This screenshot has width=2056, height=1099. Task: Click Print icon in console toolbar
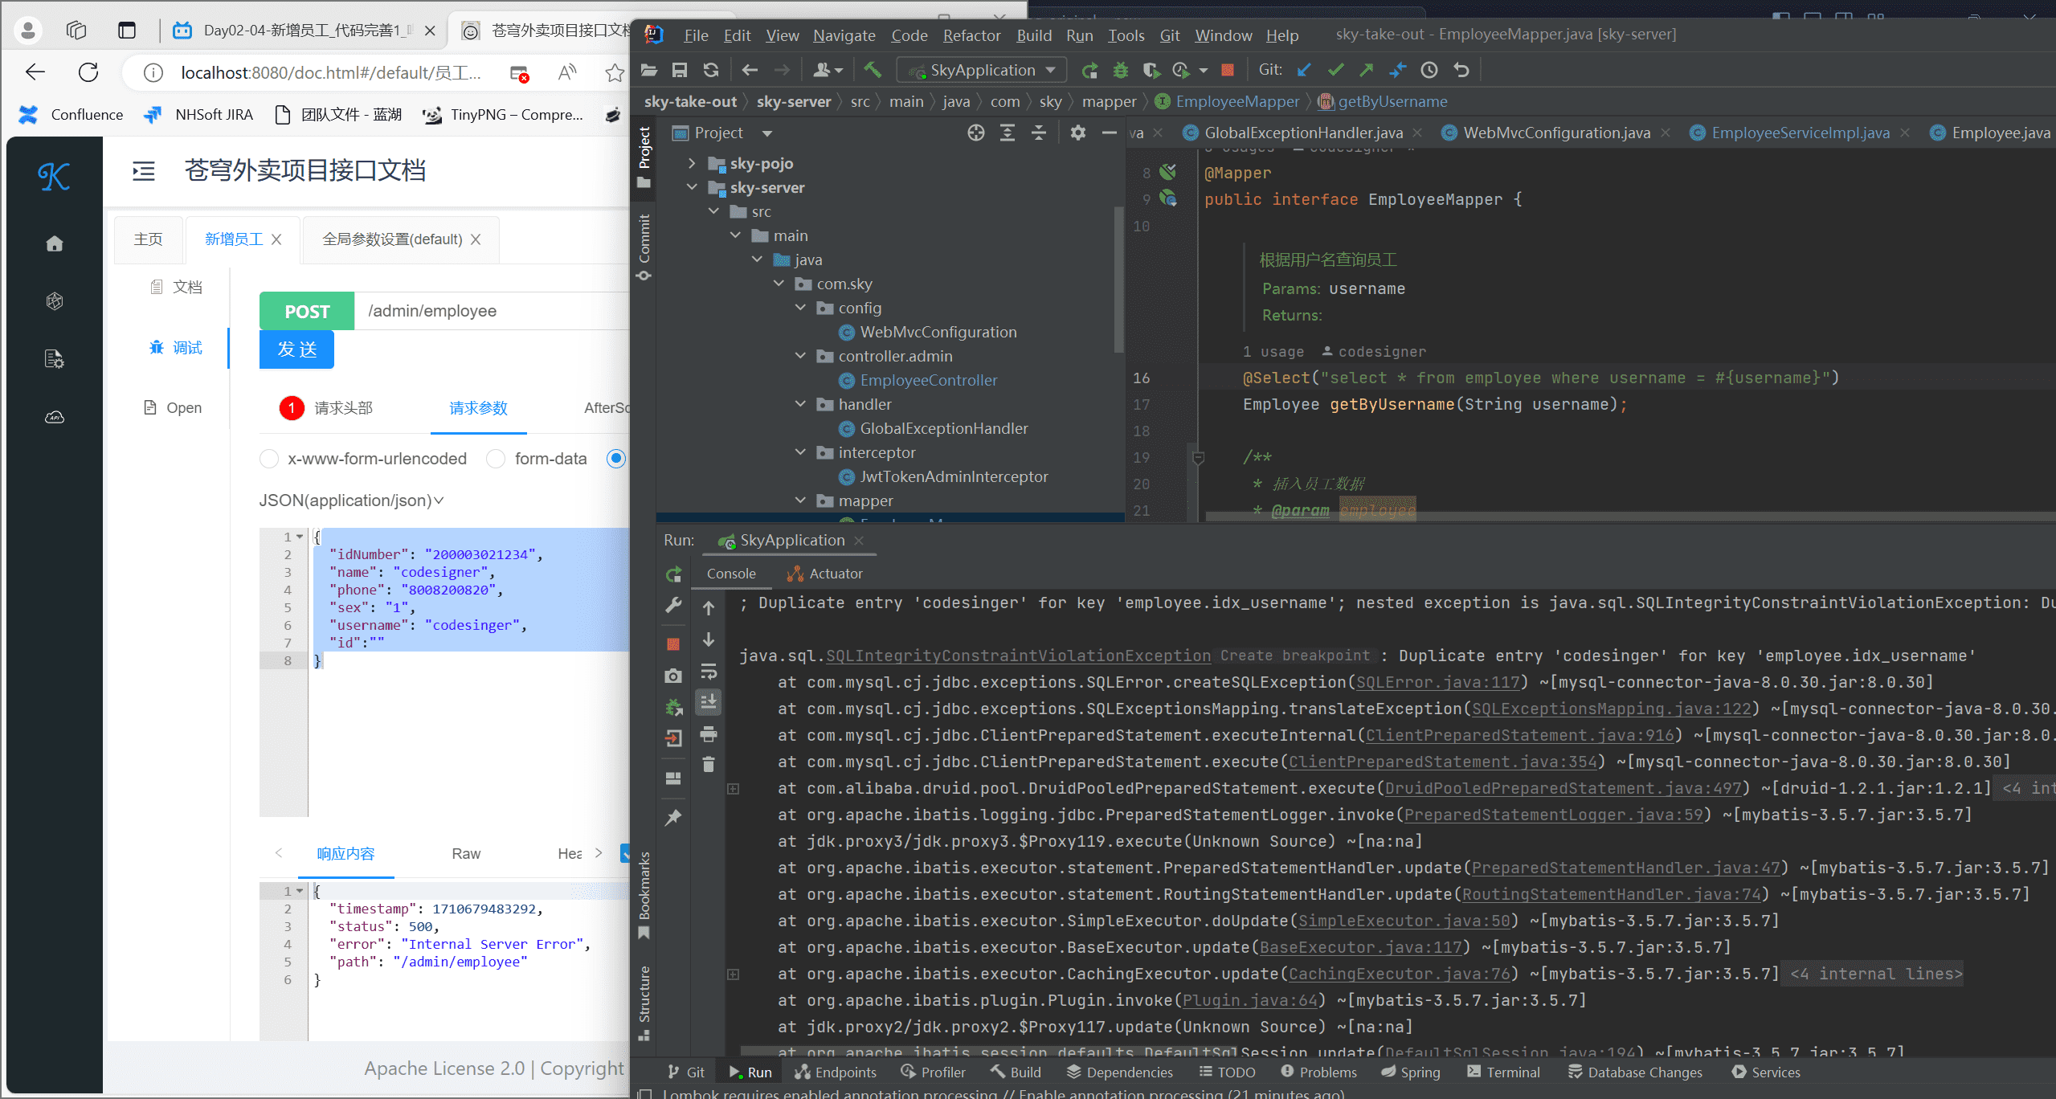708,734
